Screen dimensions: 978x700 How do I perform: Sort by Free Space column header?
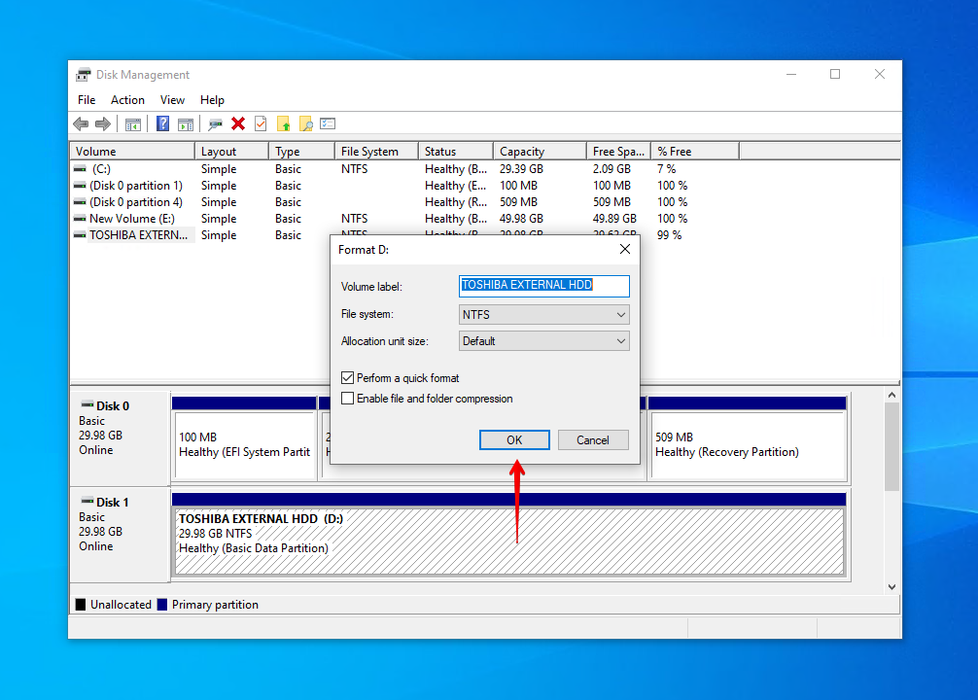pyautogui.click(x=618, y=152)
